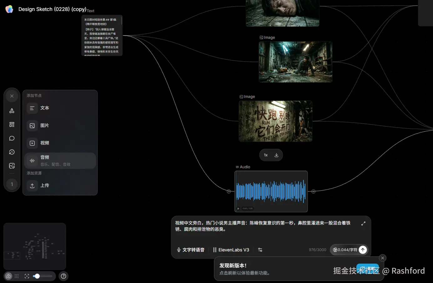This screenshot has width=433, height=283.
Task: Add a 视频 video node
Action: point(60,143)
